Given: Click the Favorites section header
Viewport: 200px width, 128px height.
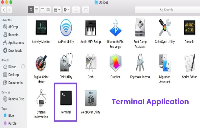Looking at the screenshot, I should [x=7, y=20].
